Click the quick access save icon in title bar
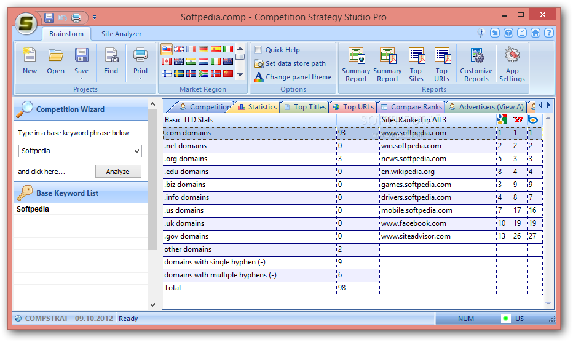Screen dimensions: 573x342 49,17
